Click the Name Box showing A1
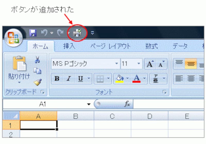206x144 pixels. tap(42, 104)
